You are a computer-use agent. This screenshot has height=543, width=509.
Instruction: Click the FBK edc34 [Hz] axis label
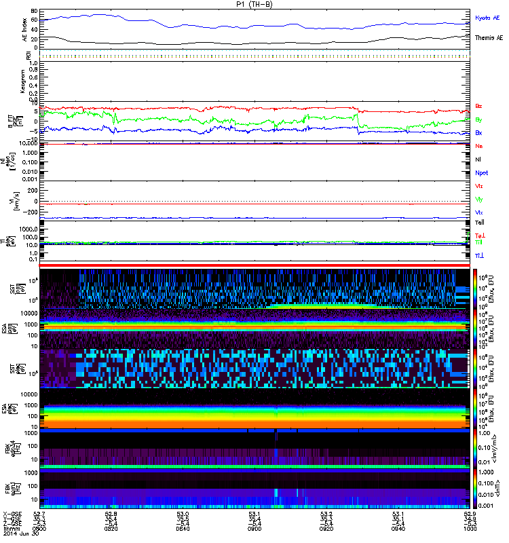[13, 449]
